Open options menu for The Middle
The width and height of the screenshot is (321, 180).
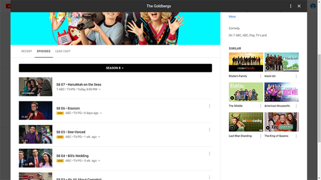tap(260, 106)
